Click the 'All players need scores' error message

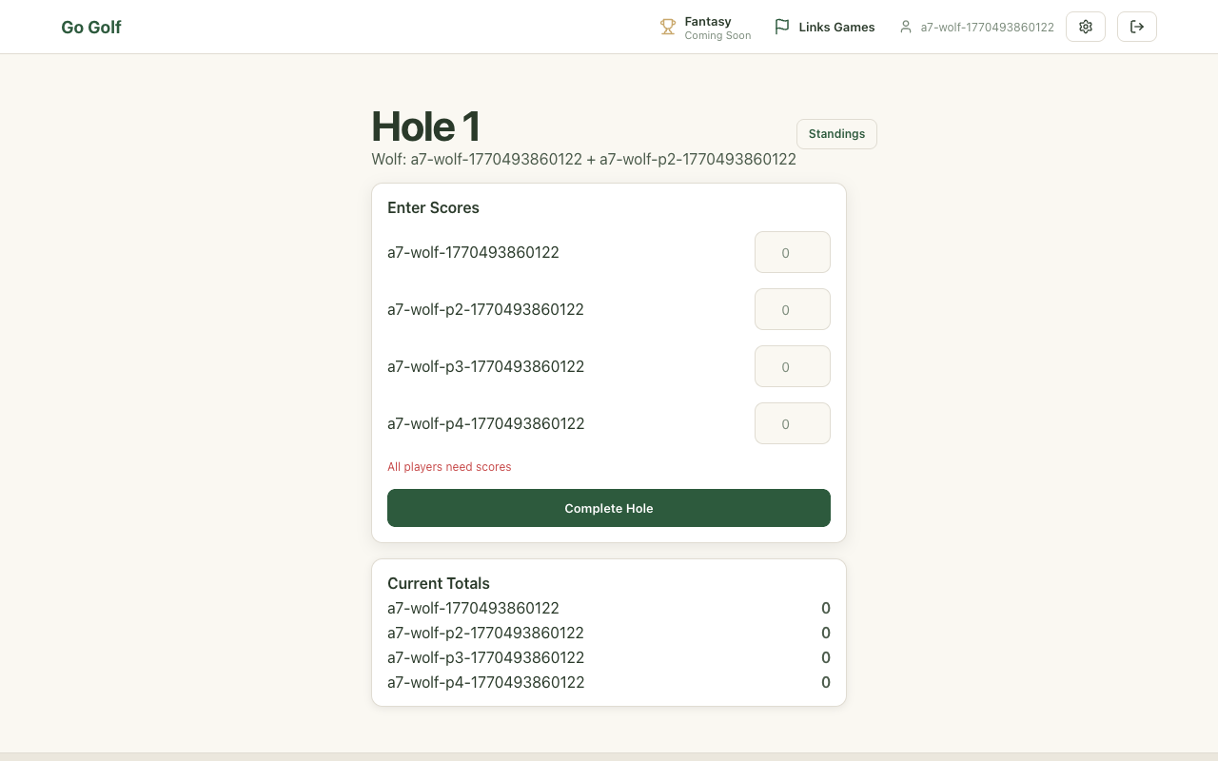(x=449, y=467)
